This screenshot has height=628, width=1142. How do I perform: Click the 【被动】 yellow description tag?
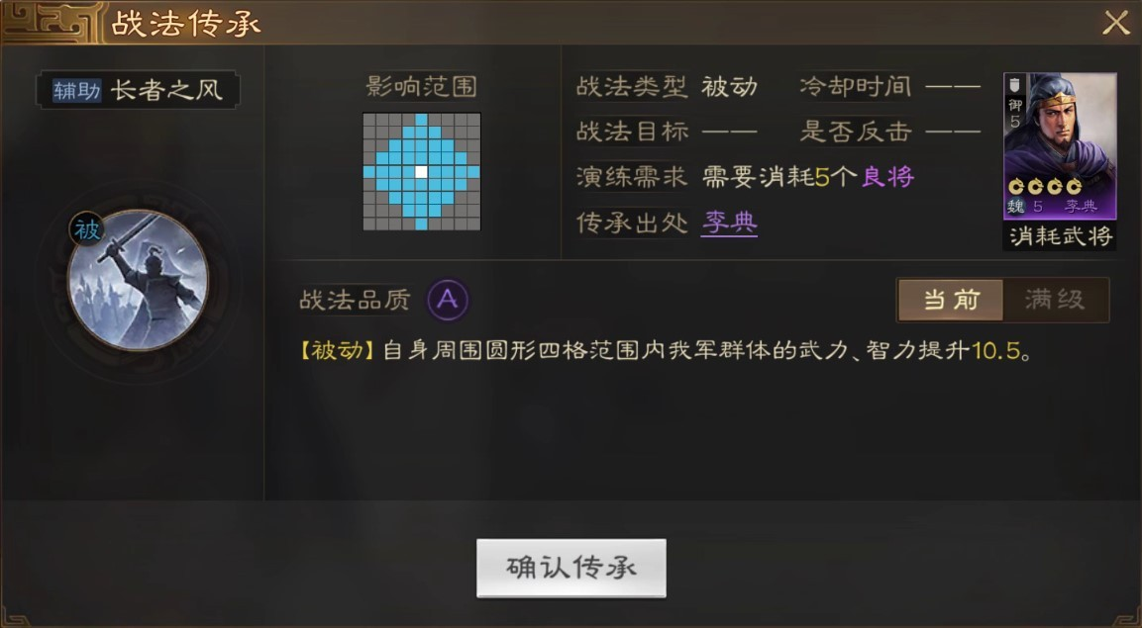coord(337,351)
